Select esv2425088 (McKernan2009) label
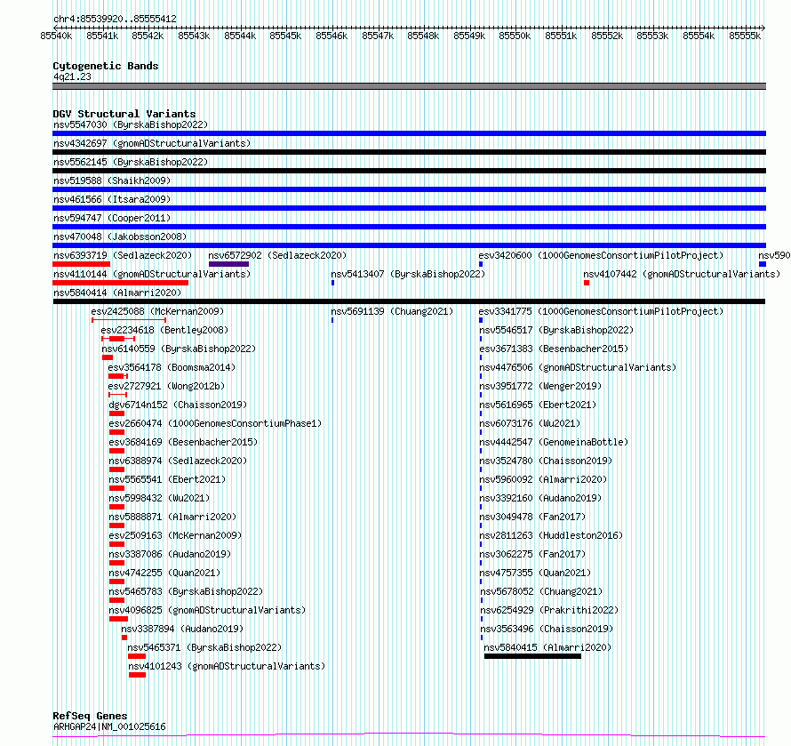Viewport: 791px width, 746px height. click(x=157, y=311)
